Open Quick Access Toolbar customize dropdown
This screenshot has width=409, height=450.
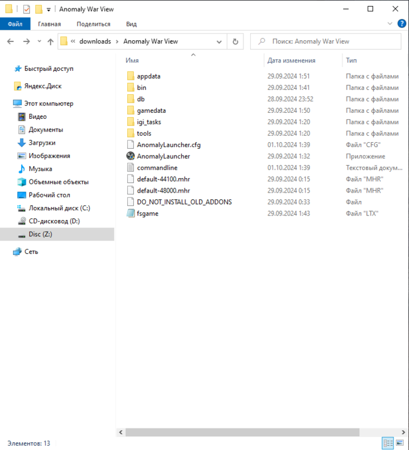[x=49, y=10]
